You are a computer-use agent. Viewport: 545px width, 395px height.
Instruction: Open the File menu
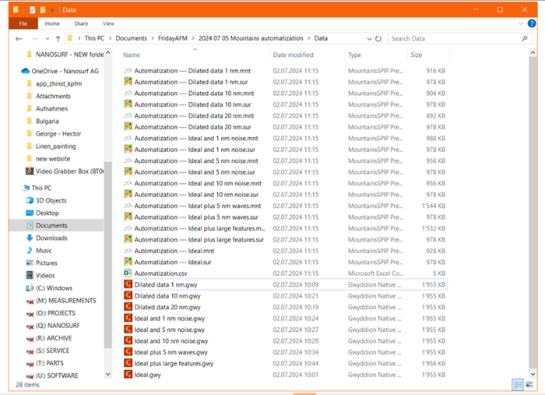(x=23, y=23)
